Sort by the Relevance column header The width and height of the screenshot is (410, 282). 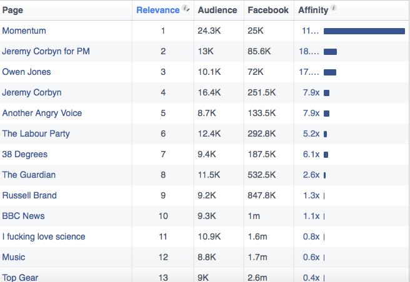158,10
